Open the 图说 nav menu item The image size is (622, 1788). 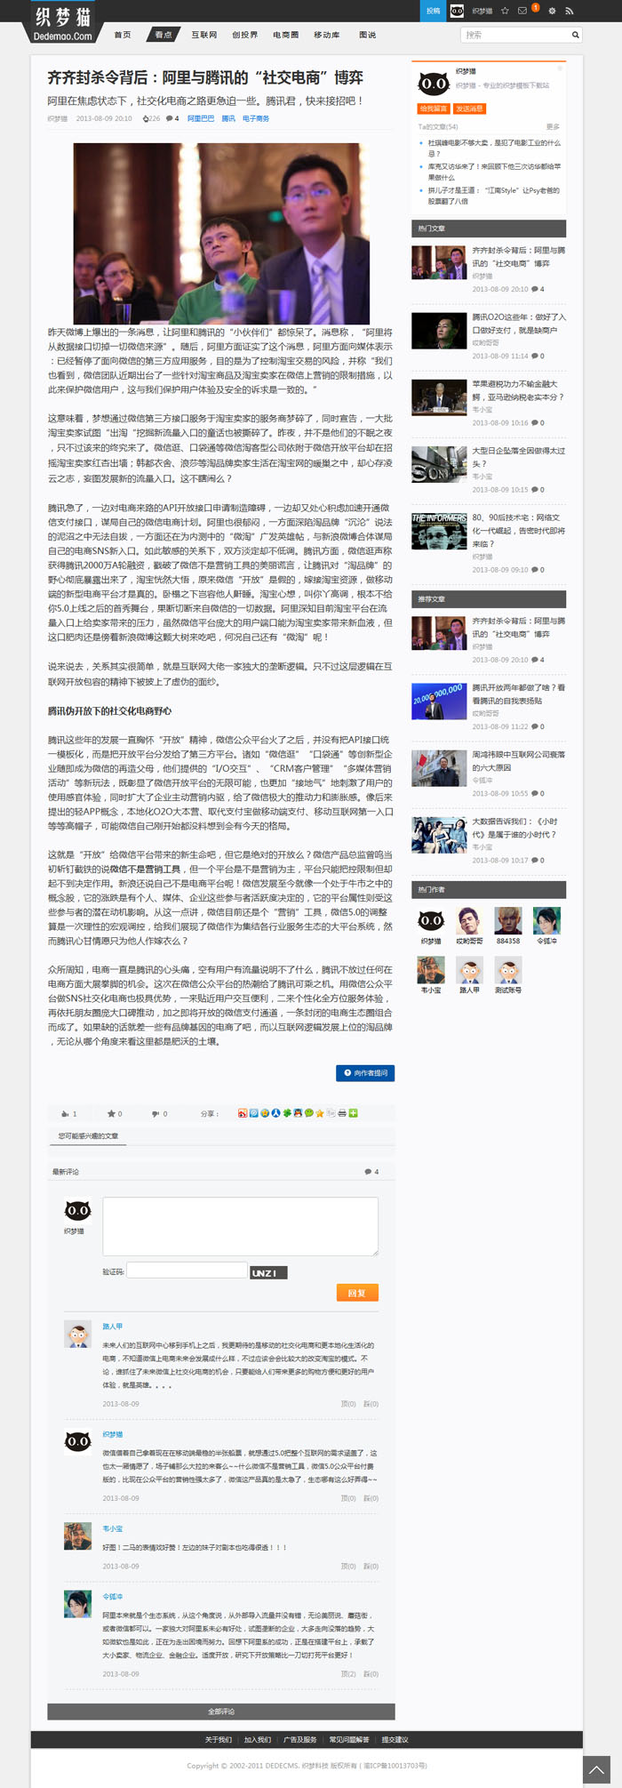[x=368, y=35]
